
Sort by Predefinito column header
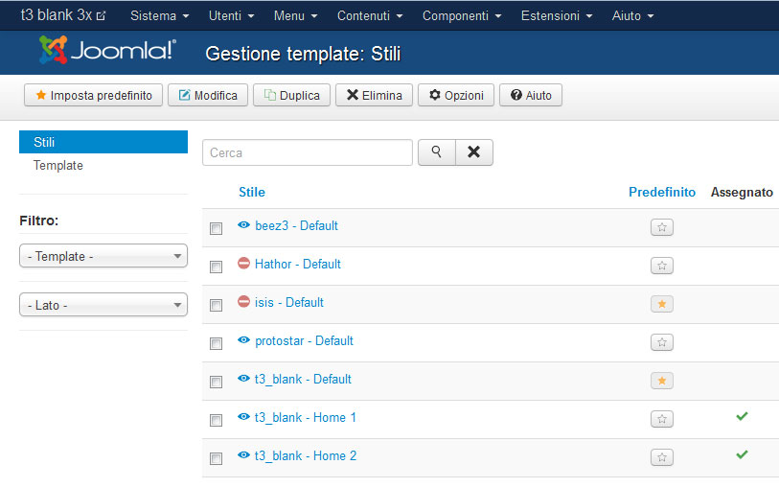pyautogui.click(x=662, y=193)
